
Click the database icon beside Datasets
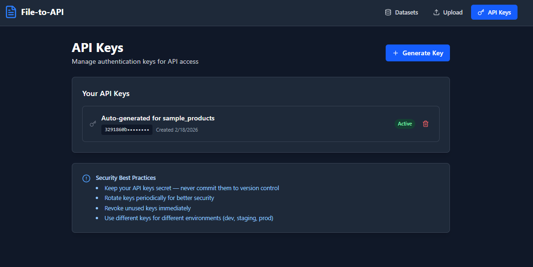[388, 13]
